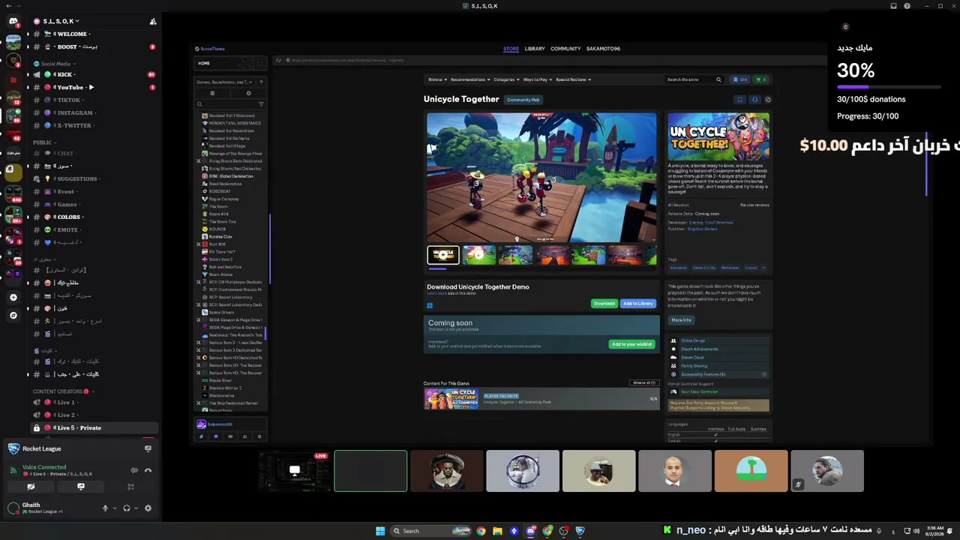The width and height of the screenshot is (960, 540).
Task: Toggle camera on in voice panel
Action: click(31, 487)
